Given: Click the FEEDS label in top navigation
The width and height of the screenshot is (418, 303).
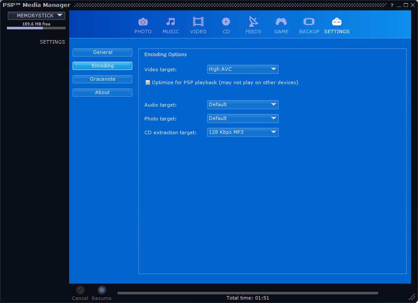Looking at the screenshot, I should point(253,32).
